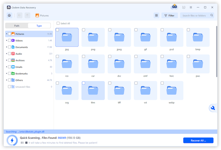Expand the Documents tree node

point(6,47)
